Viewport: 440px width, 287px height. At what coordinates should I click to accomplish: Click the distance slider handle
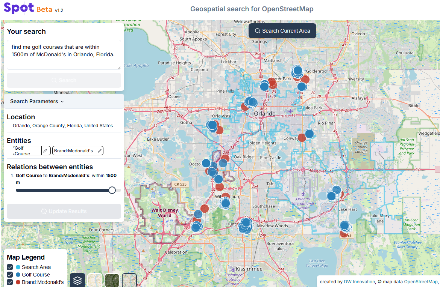pos(112,190)
